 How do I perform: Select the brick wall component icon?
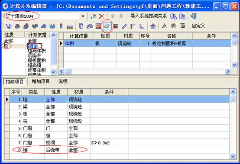[x=98, y=26]
